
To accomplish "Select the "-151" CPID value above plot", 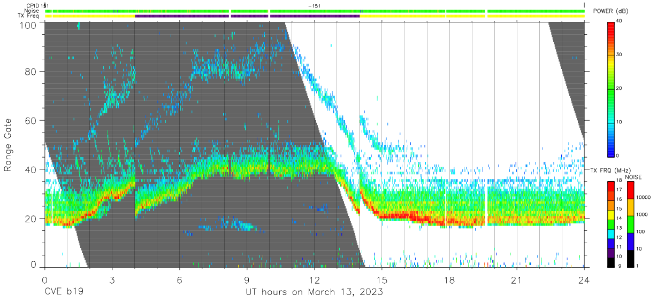I will pyautogui.click(x=315, y=6).
